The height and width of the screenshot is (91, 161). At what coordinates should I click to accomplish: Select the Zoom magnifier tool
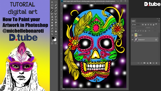(52, 34)
